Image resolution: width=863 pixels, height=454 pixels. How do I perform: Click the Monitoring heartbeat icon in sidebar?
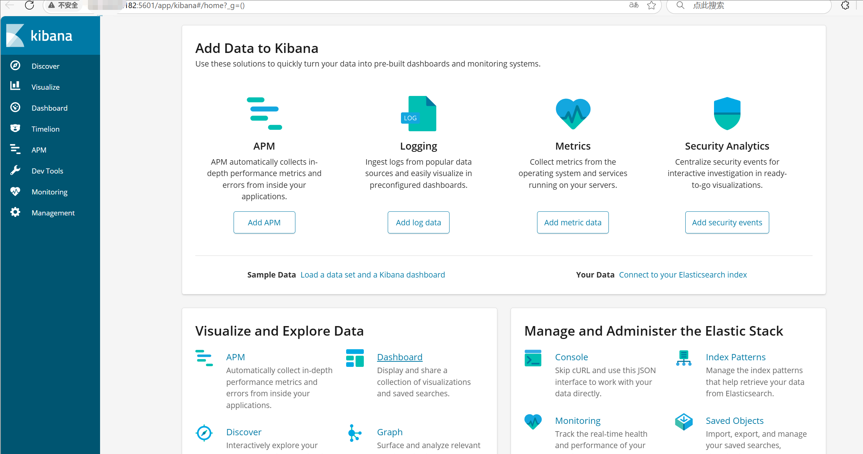(x=15, y=191)
